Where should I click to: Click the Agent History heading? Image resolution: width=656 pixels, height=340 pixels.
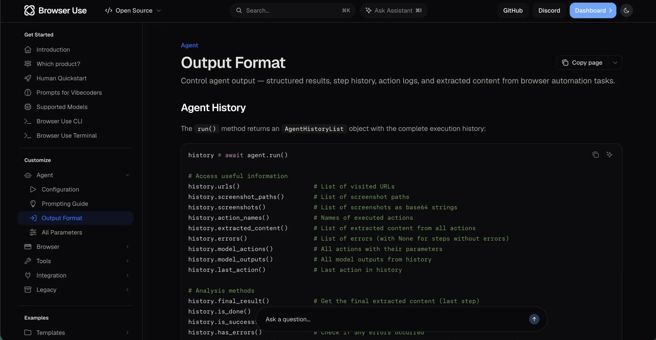pyautogui.click(x=213, y=108)
